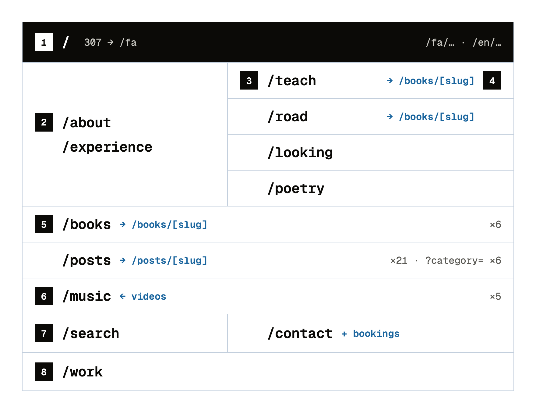Click the "307" redirect code
This screenshot has width=536, height=413.
(93, 42)
